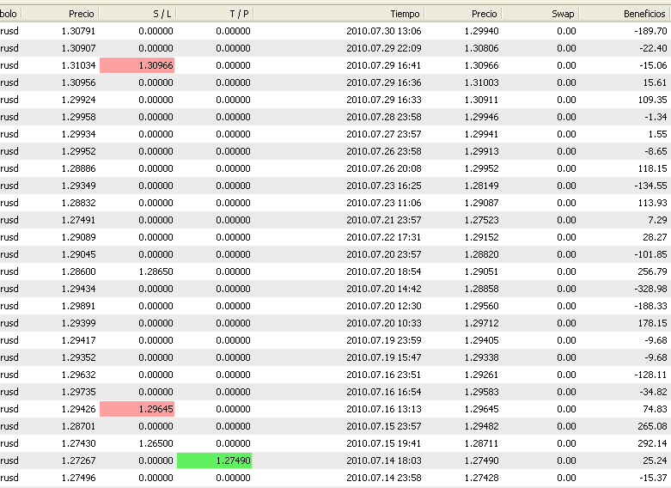This screenshot has height=488, width=671.
Task: Select the profit value -134.55
Action: pyautogui.click(x=650, y=186)
